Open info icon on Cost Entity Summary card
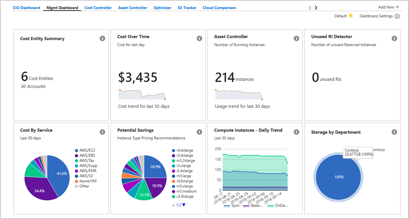 [x=102, y=38]
